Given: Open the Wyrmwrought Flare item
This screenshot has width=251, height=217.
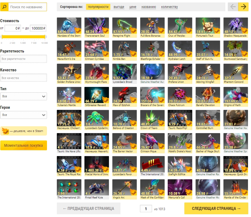Looking at the screenshot, I should (x=97, y=74).
